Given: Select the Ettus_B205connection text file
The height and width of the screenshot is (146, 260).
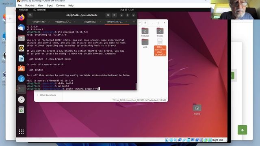Looking at the screenshot, I should [160, 48].
